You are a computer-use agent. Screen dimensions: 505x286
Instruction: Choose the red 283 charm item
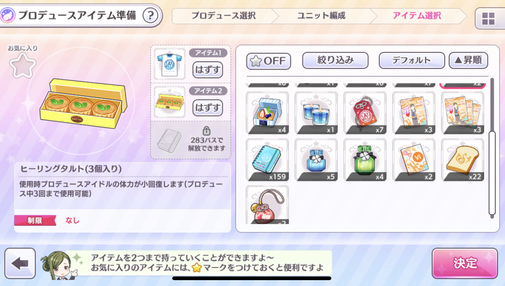(365, 113)
